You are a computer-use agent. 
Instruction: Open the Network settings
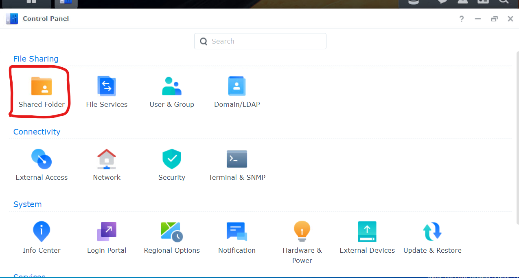[107, 165]
